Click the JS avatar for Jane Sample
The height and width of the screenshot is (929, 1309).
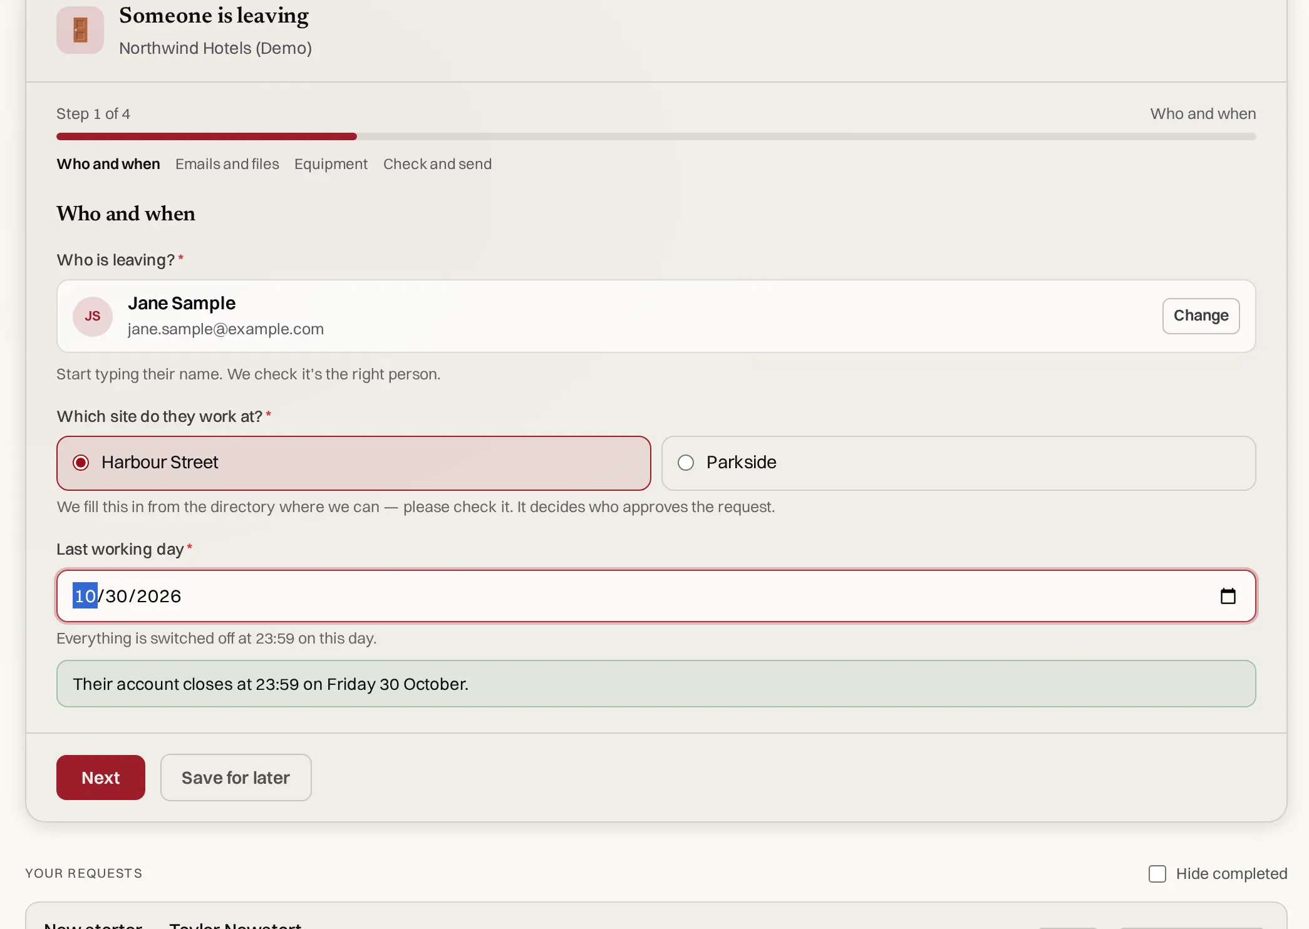click(x=93, y=316)
